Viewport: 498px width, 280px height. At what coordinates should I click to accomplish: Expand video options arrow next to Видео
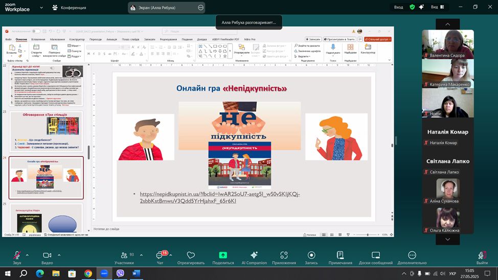59,255
